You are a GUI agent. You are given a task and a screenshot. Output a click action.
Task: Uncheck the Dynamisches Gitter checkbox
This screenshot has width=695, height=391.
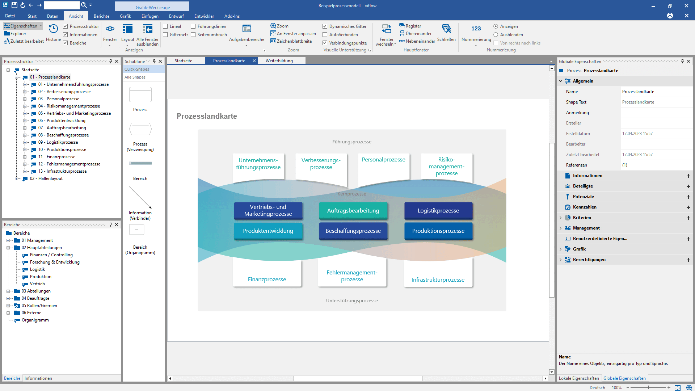(325, 26)
